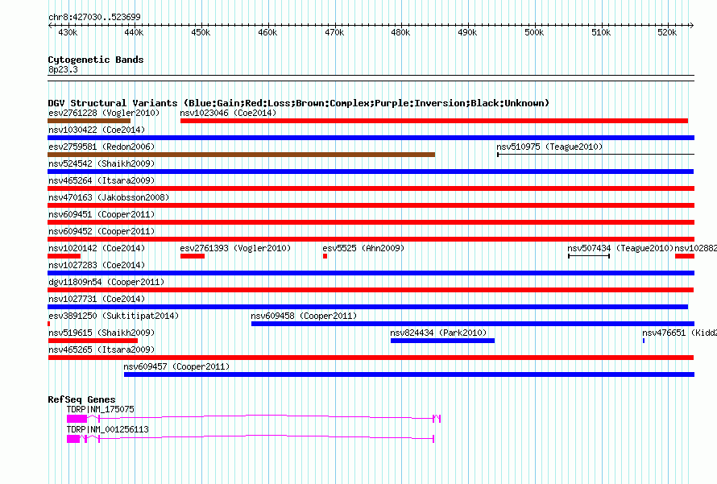Click the nsv1023046 (Coe2014) label text
The width and height of the screenshot is (717, 484).
(228, 113)
